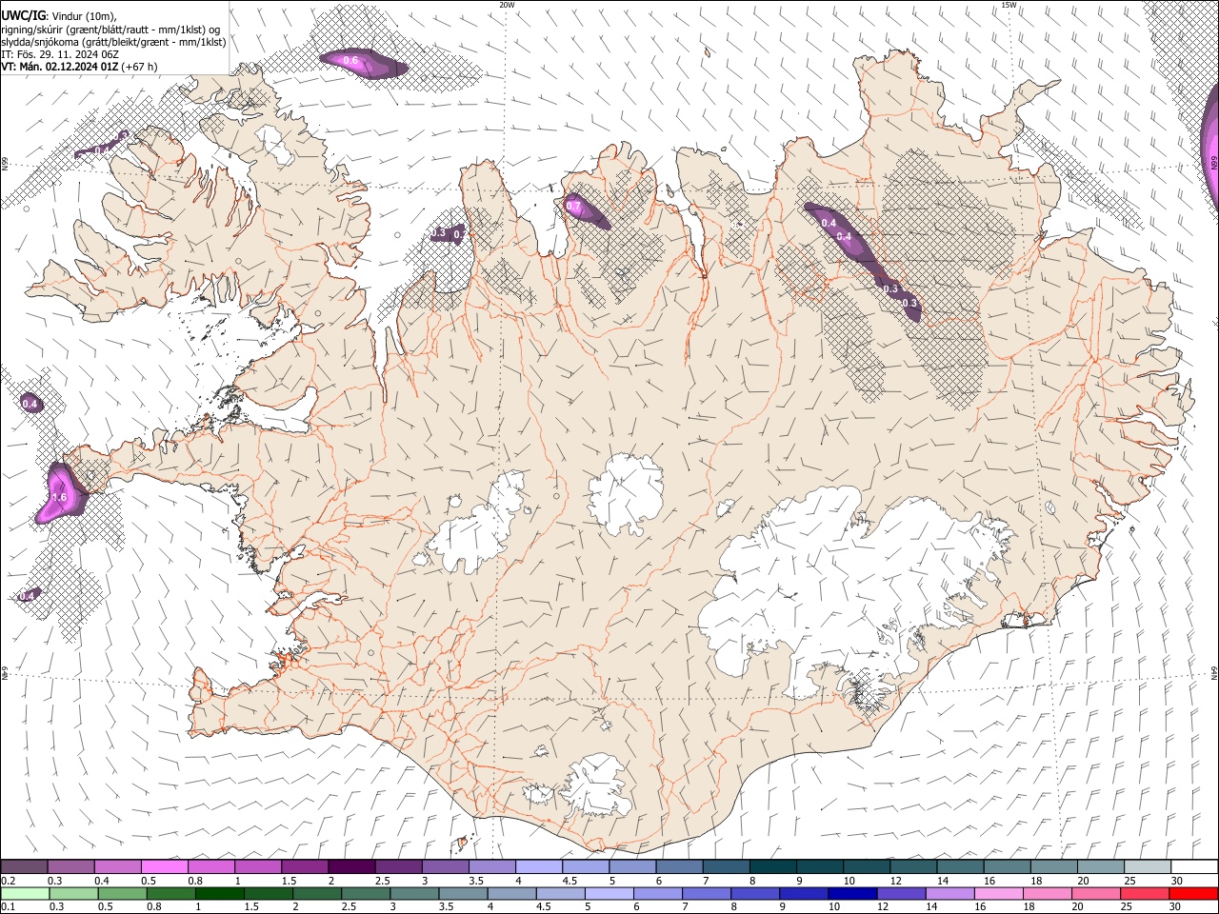Pick lower legend swatch right of the 0.1 label

[x=25, y=894]
